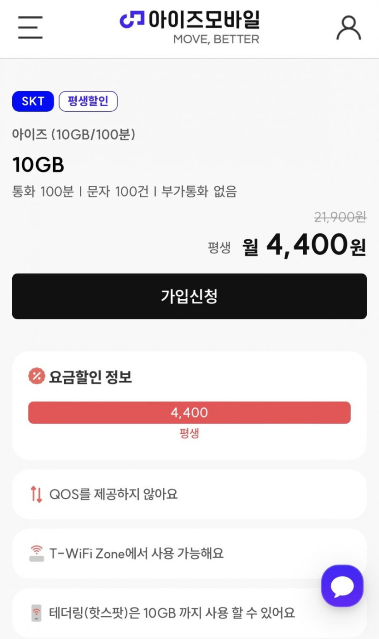
Task: Click the red discount percent badge icon
Action: click(36, 376)
